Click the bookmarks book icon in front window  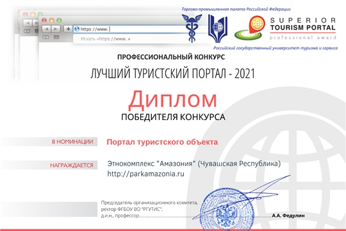click(x=45, y=37)
